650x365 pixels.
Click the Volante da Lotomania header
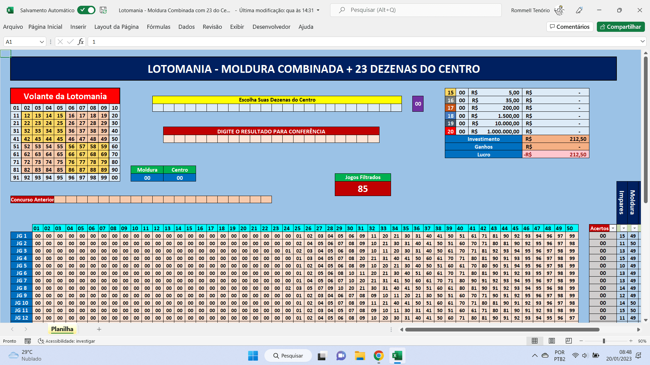pos(65,96)
